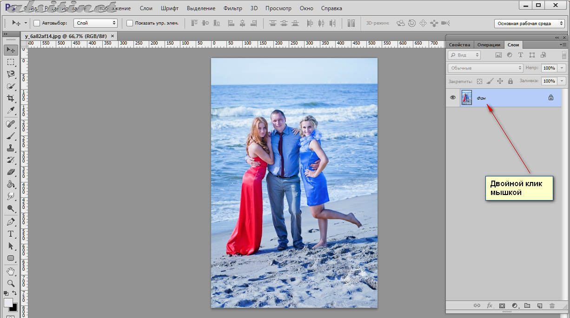The image size is (570, 318).
Task: Expand the Слой auto-select dropdown
Action: click(95, 23)
